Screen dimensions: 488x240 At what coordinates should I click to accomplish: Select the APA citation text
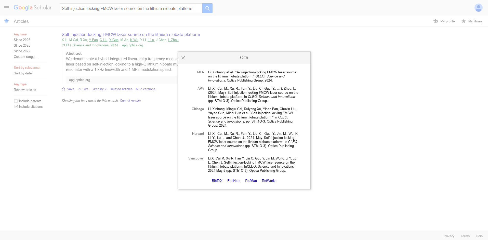tap(253, 95)
